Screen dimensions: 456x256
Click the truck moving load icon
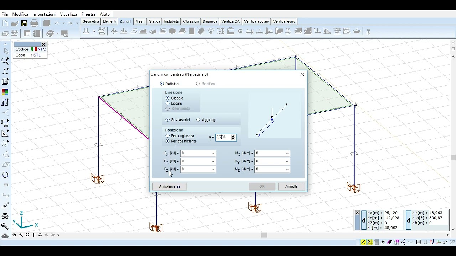click(298, 31)
